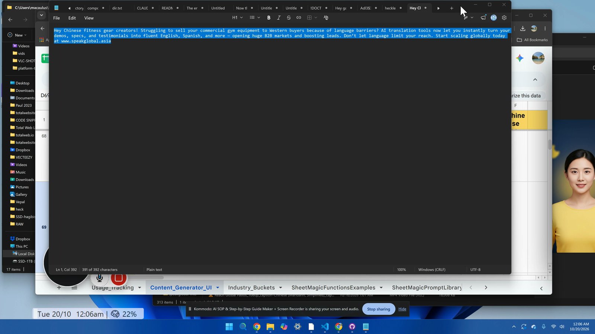This screenshot has height=334, width=595.
Task: Toggle the recorder microphone icon
Action: click(99, 278)
